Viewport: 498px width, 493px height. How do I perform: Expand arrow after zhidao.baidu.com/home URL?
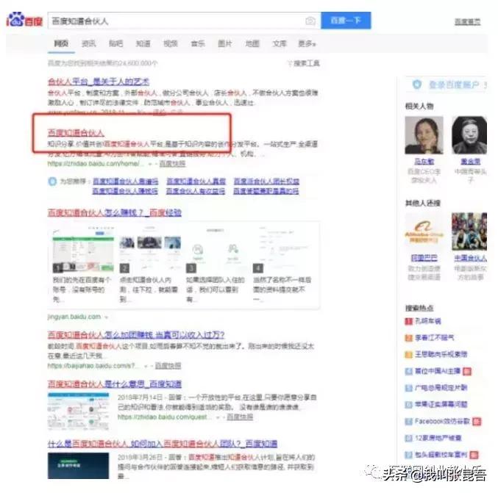(x=150, y=164)
